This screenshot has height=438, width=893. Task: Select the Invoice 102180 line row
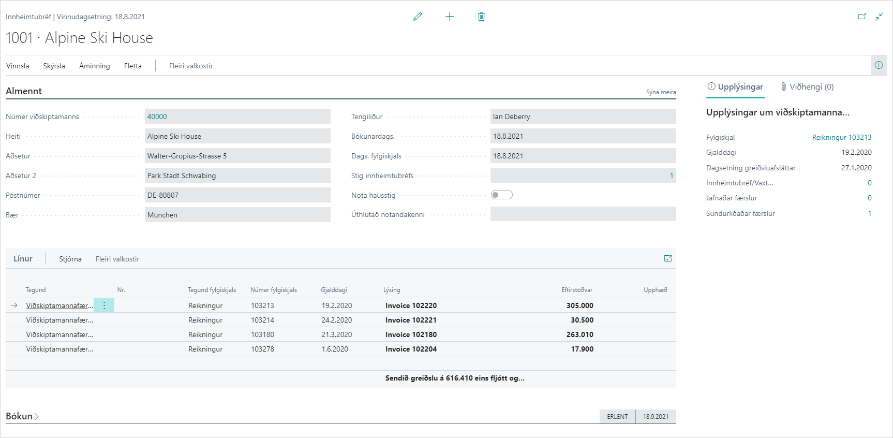[x=411, y=334]
